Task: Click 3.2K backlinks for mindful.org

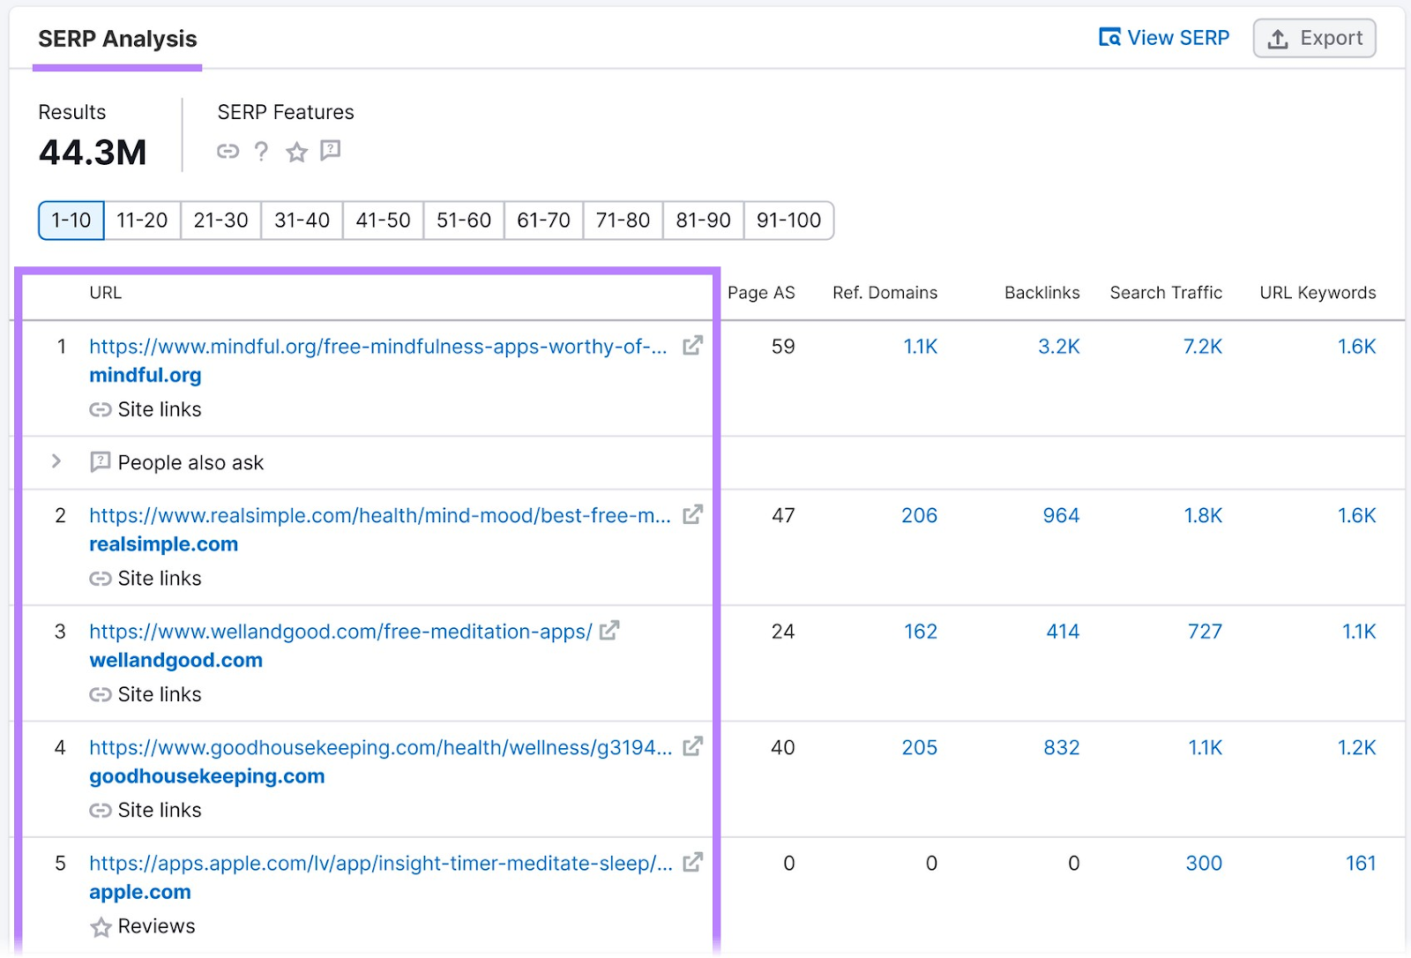Action: click(x=1058, y=347)
